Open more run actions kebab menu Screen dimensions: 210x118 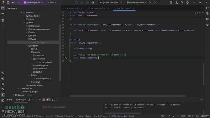159,2
